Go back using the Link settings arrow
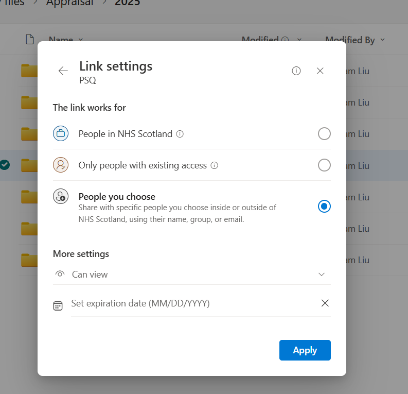Viewport: 408px width, 394px height. coord(63,71)
